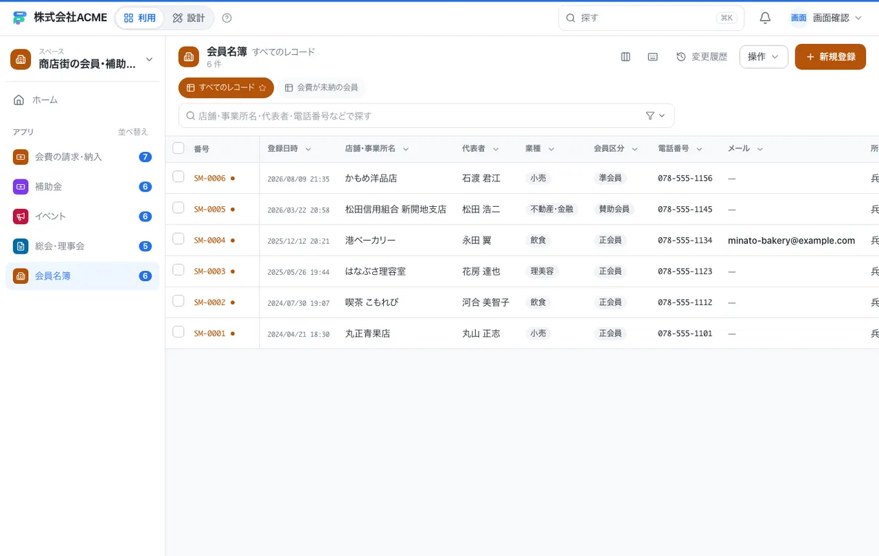The width and height of the screenshot is (879, 556).
Task: Open 電話番号 column menu
Action: pos(699,148)
